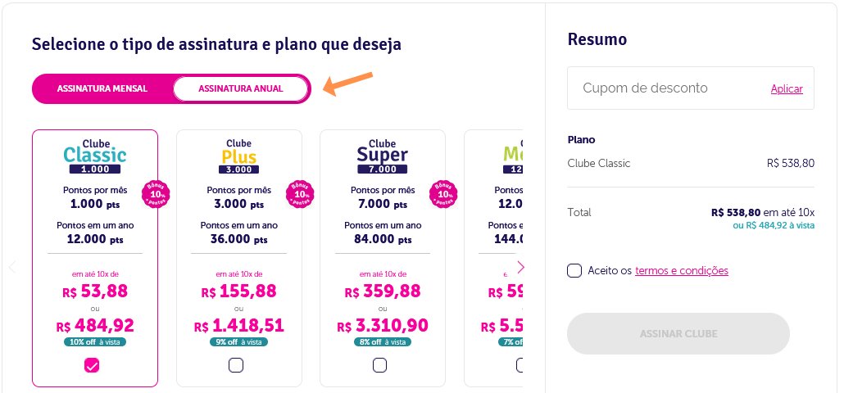Click the Assinar Clube button
This screenshot has width=844, height=393.
coord(678,334)
